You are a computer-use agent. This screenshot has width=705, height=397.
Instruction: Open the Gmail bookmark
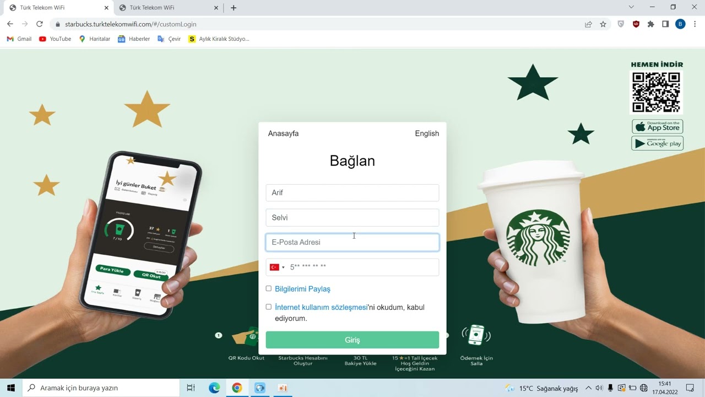(19, 39)
